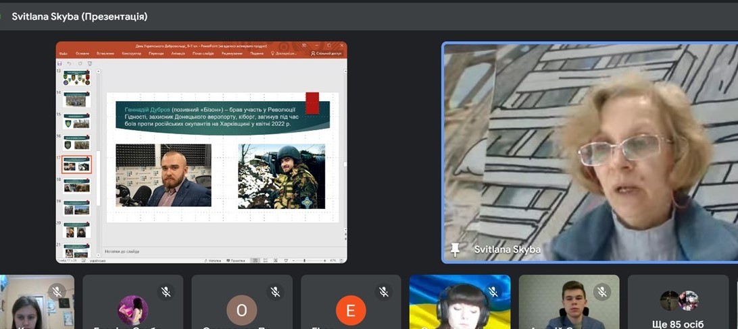Image resolution: width=738 pixels, height=329 pixels.
Task: Click slide panel scroll-up arrow
Action: point(99,71)
